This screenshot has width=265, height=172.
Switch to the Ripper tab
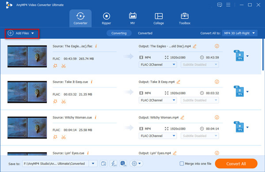click(106, 19)
